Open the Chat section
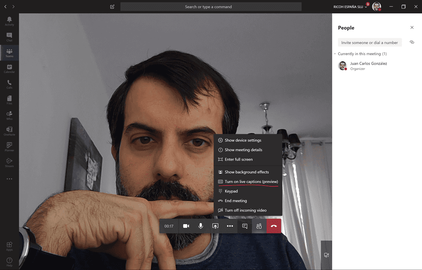 [9, 37]
